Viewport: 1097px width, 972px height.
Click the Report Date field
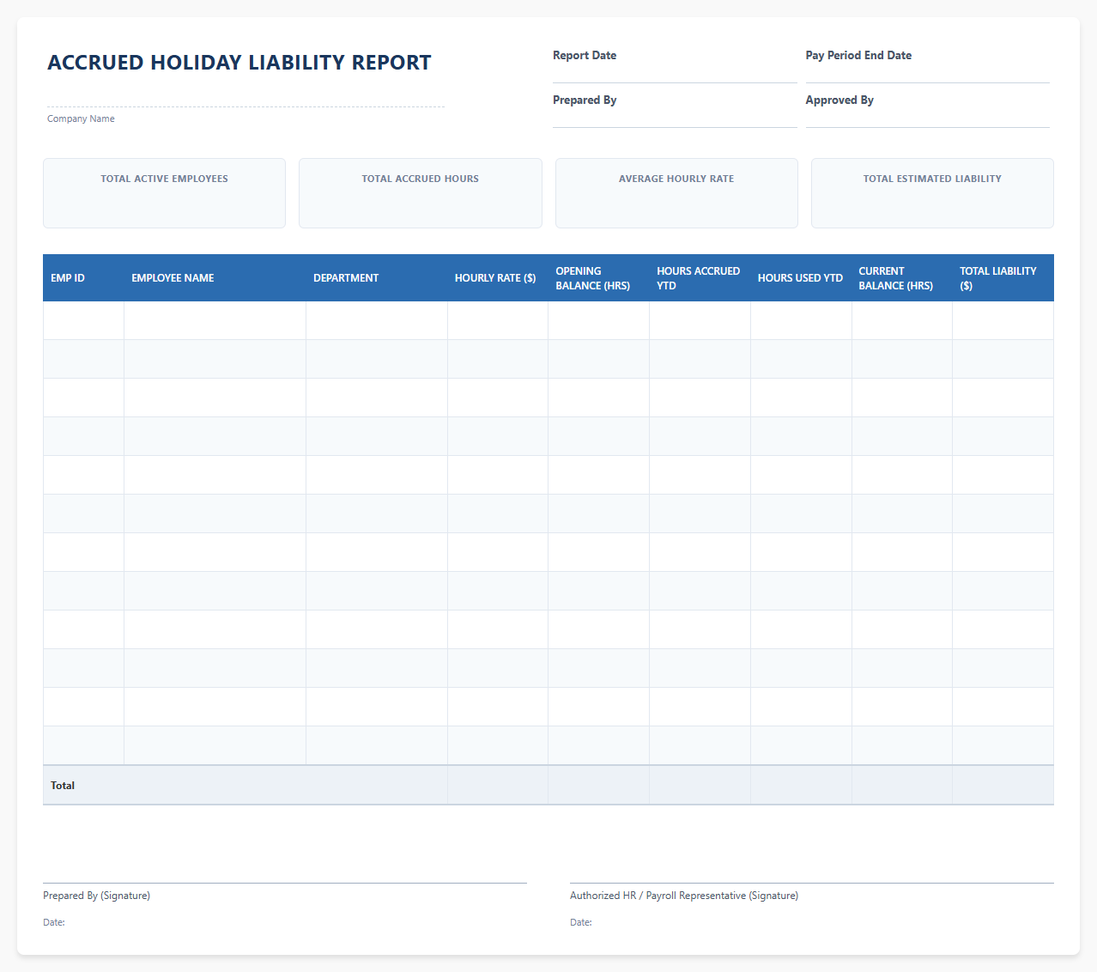click(675, 73)
